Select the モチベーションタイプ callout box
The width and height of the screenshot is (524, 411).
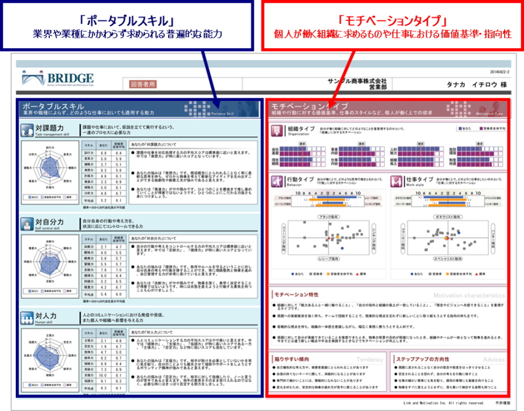[x=392, y=24]
